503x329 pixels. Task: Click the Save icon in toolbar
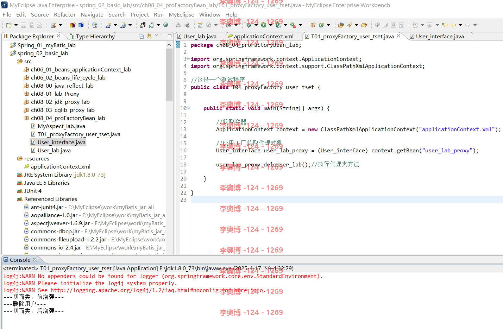coord(23,25)
